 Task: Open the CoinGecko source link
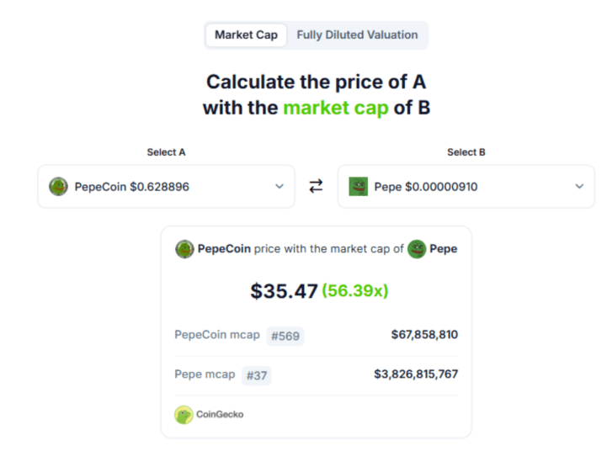tap(209, 415)
